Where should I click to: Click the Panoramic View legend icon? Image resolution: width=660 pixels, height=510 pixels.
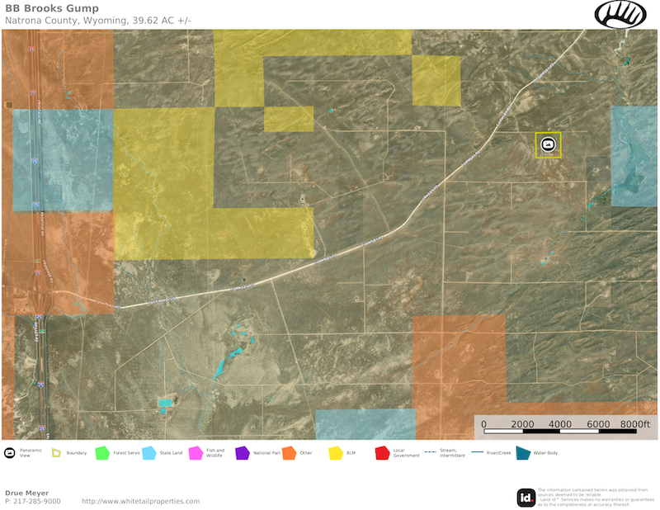tap(10, 453)
